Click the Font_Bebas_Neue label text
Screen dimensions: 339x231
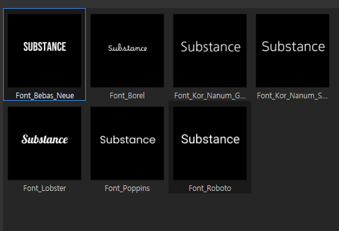[44, 96]
